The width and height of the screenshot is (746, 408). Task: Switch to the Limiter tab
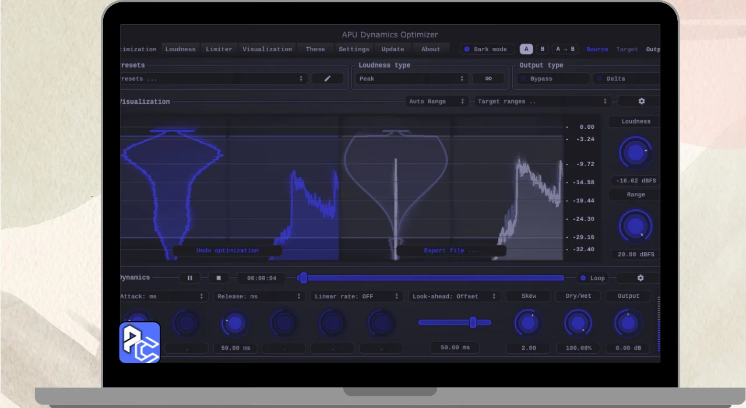pyautogui.click(x=219, y=50)
